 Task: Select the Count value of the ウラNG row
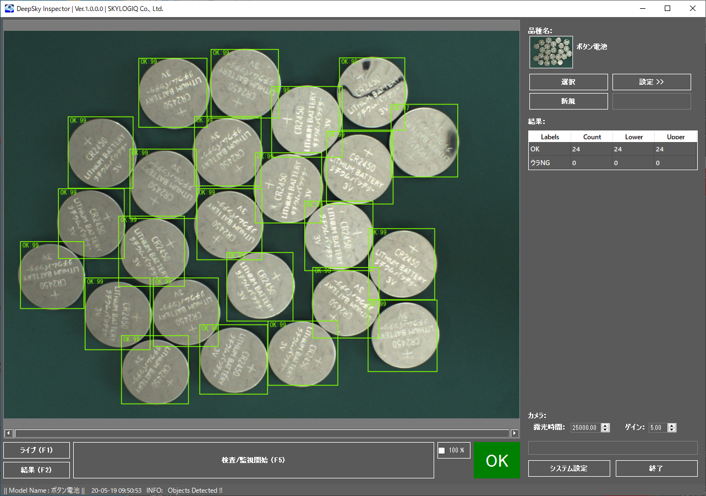tap(592, 163)
